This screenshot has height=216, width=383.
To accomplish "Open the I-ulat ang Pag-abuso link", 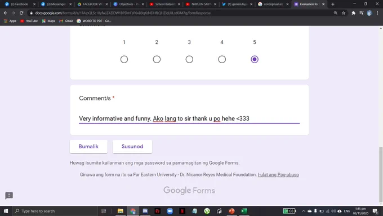I will [278, 175].
